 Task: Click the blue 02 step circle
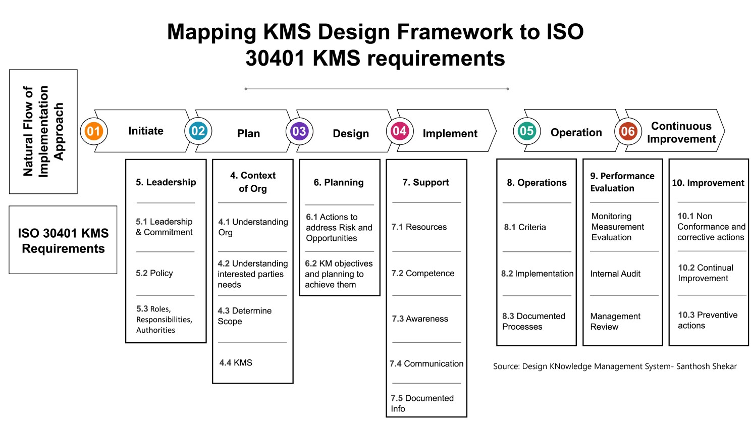[x=198, y=131]
